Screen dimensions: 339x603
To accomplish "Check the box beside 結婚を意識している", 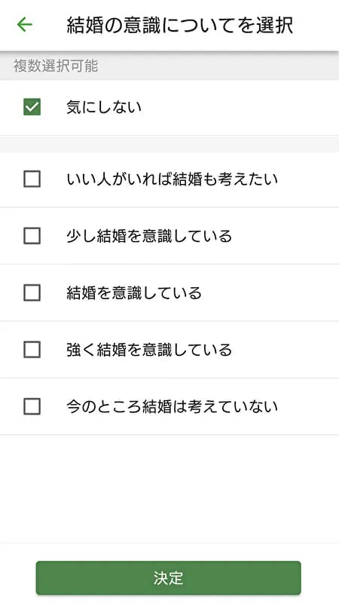I will click(32, 293).
